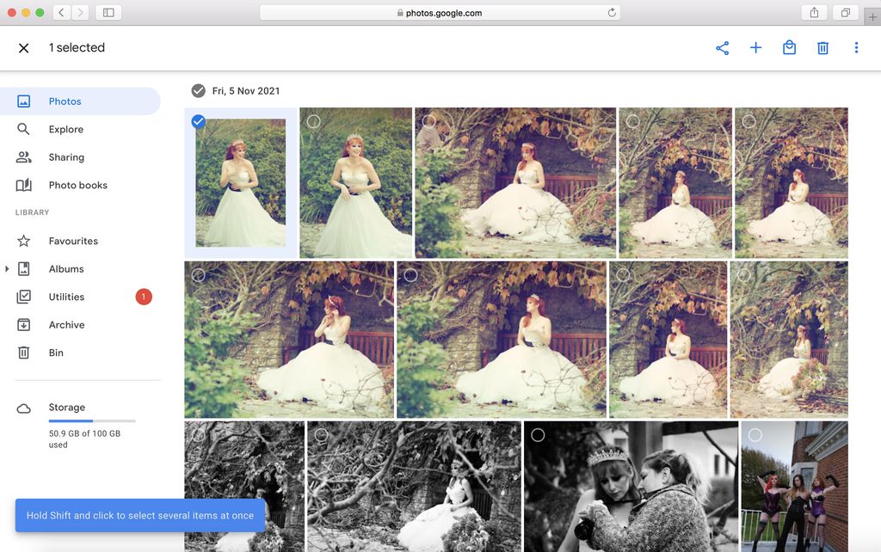
Task: Show the browser sidebar panel
Action: 106,13
